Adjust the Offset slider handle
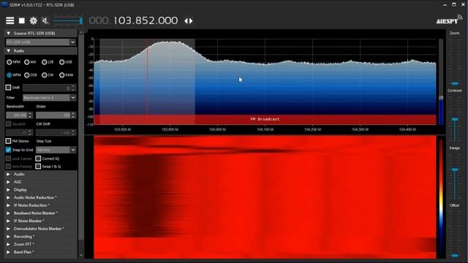Image resolution: width=468 pixels, height=263 pixels. pyautogui.click(x=455, y=255)
